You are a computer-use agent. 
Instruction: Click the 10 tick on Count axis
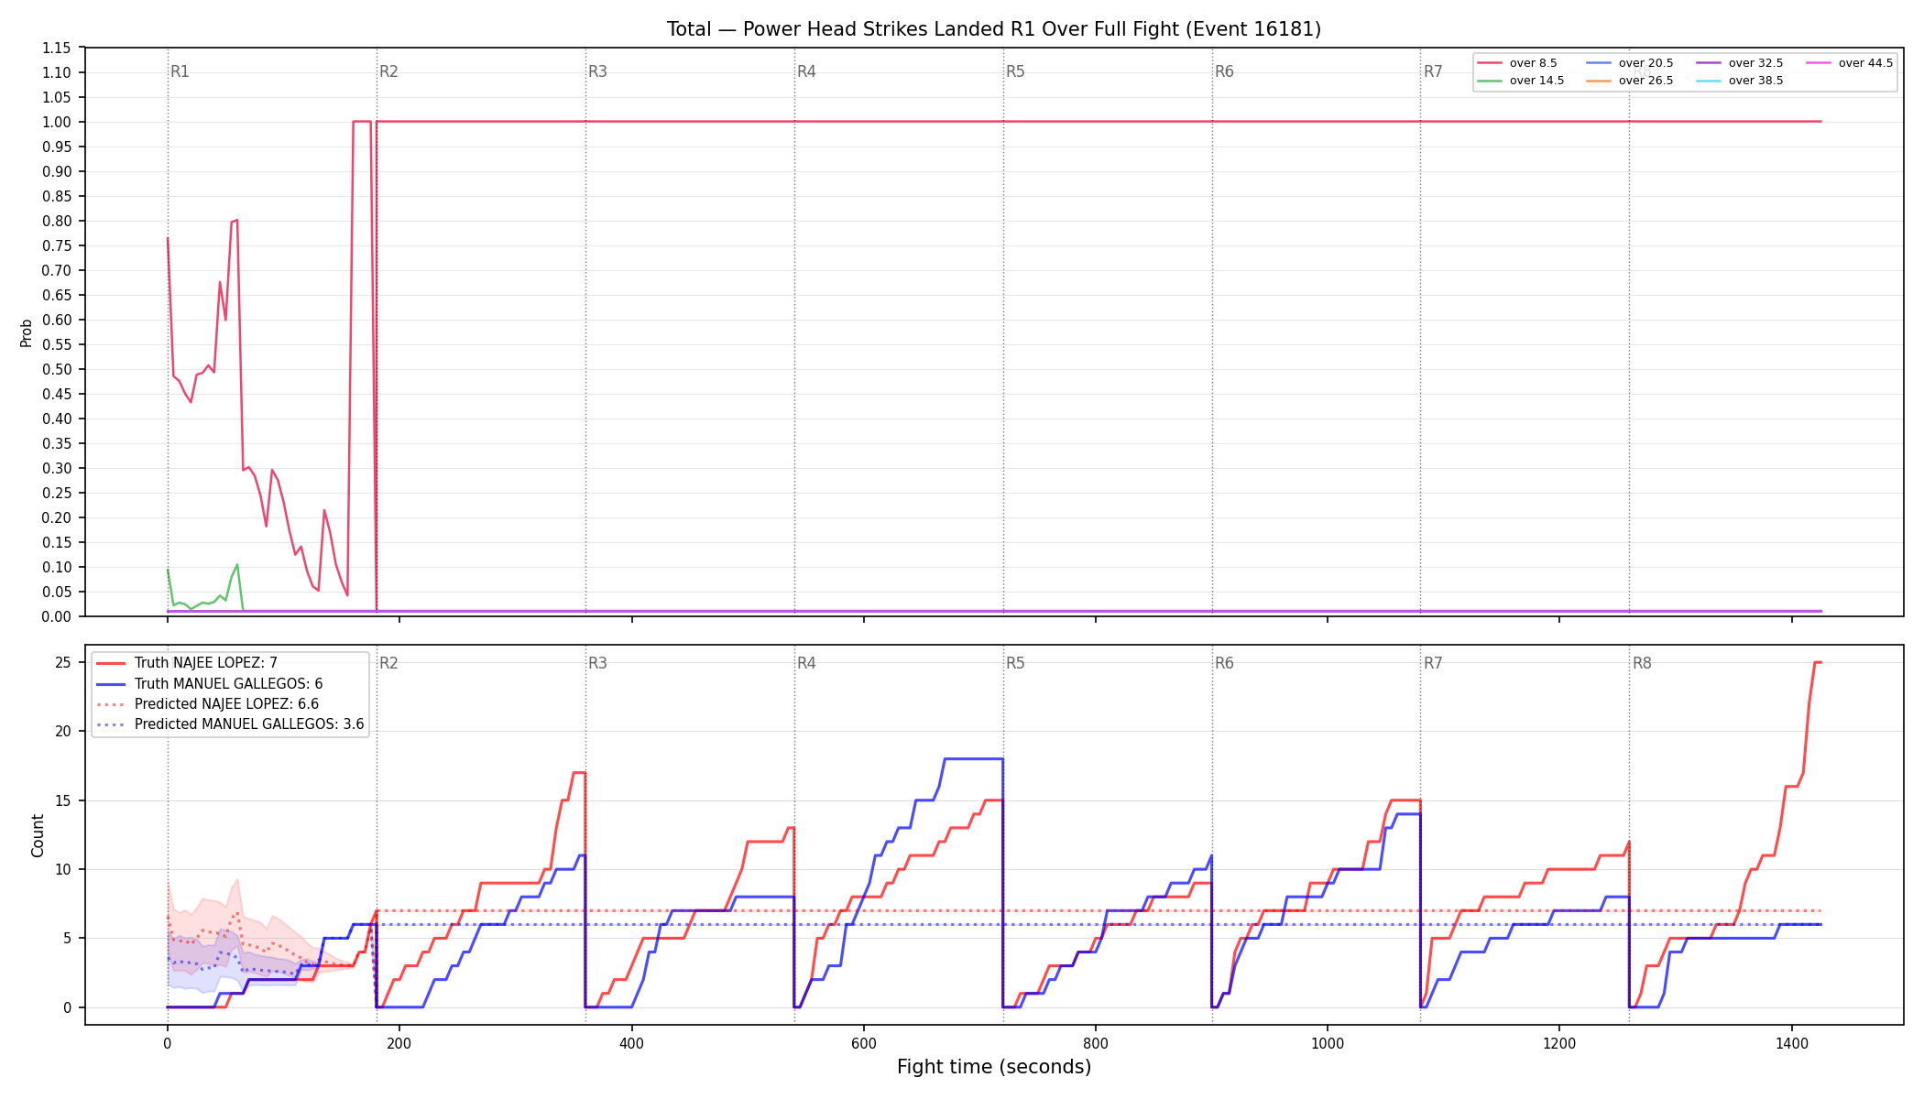click(63, 870)
